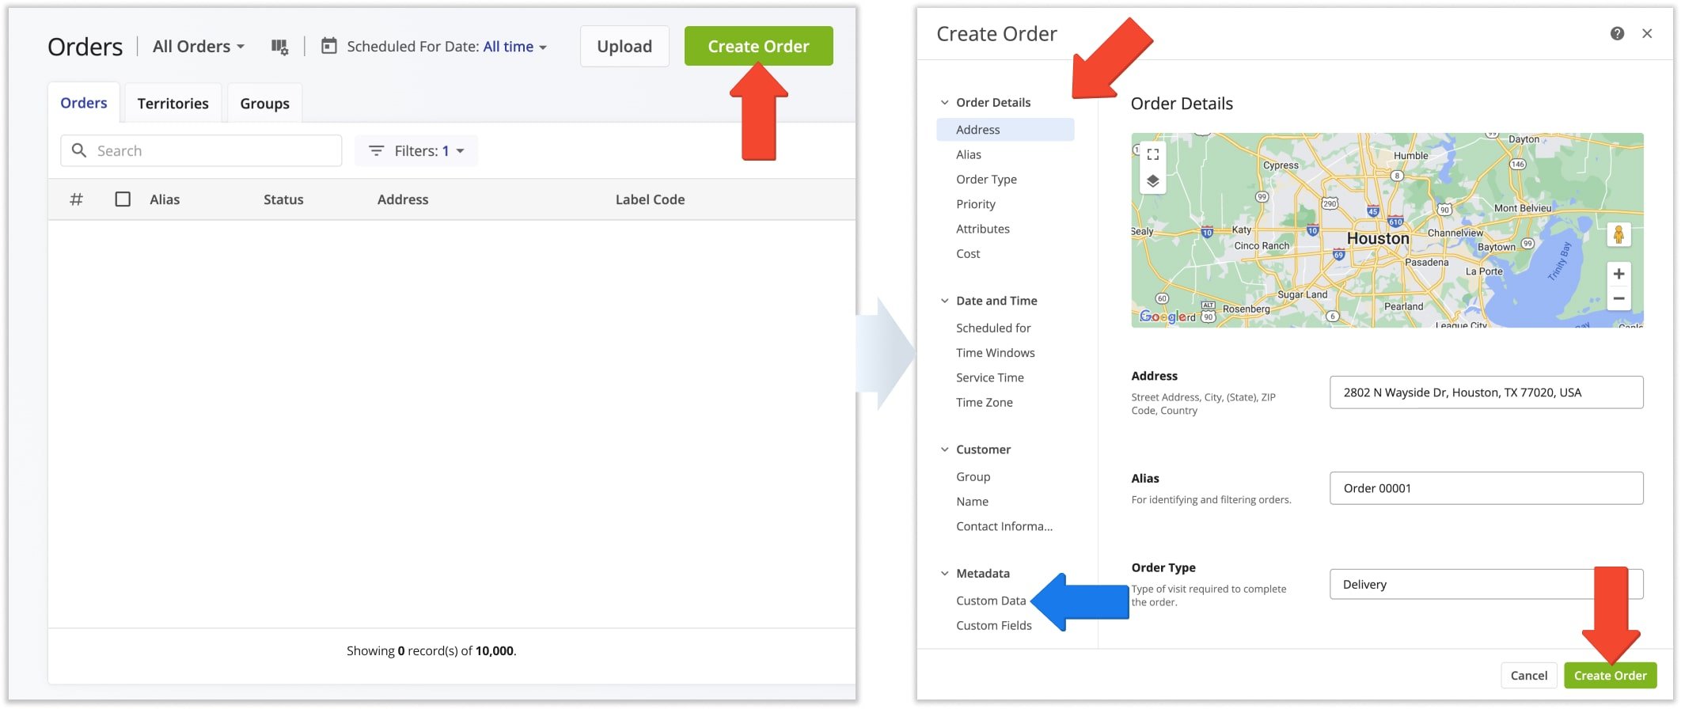1681x709 pixels.
Task: Collapse the Order Details section
Action: pos(944,102)
